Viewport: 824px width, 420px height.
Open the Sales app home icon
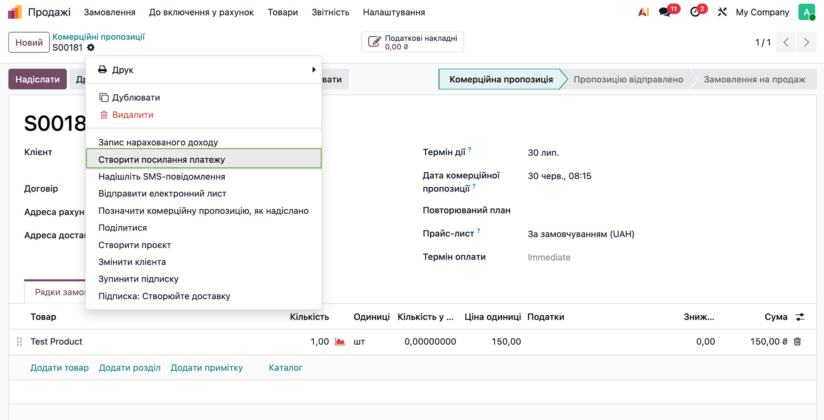tap(15, 12)
